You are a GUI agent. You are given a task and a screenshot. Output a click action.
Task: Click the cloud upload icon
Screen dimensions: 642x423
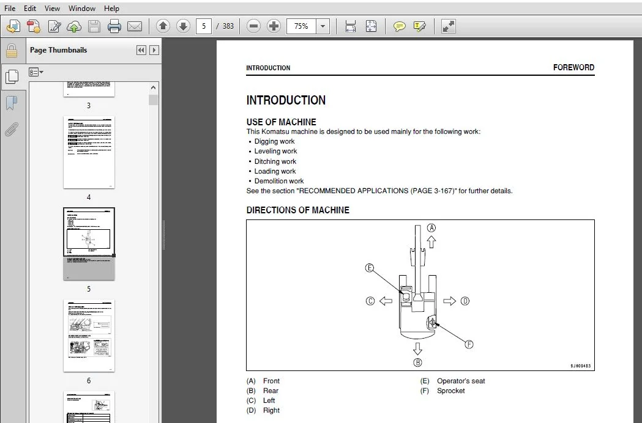click(x=74, y=27)
